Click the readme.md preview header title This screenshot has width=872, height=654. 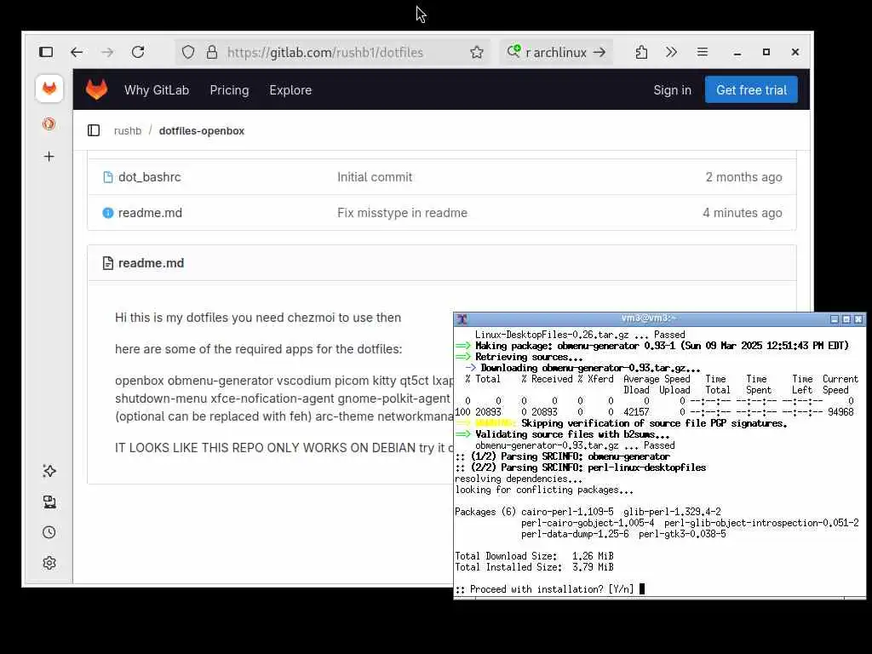[x=151, y=263]
